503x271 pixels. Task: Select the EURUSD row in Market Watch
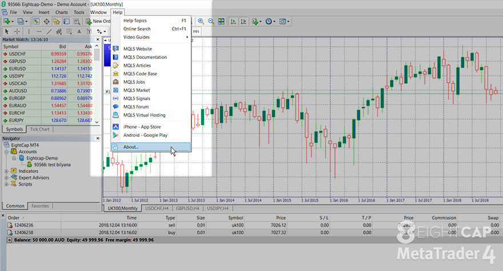[x=48, y=68]
